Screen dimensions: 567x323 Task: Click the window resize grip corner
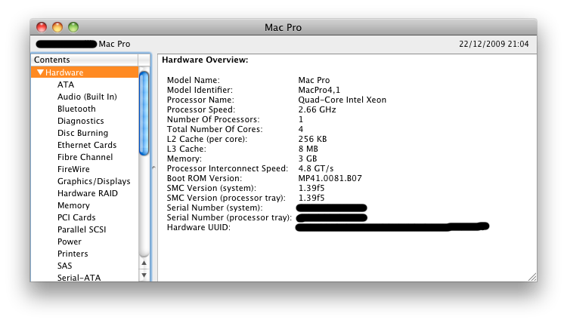(532, 277)
